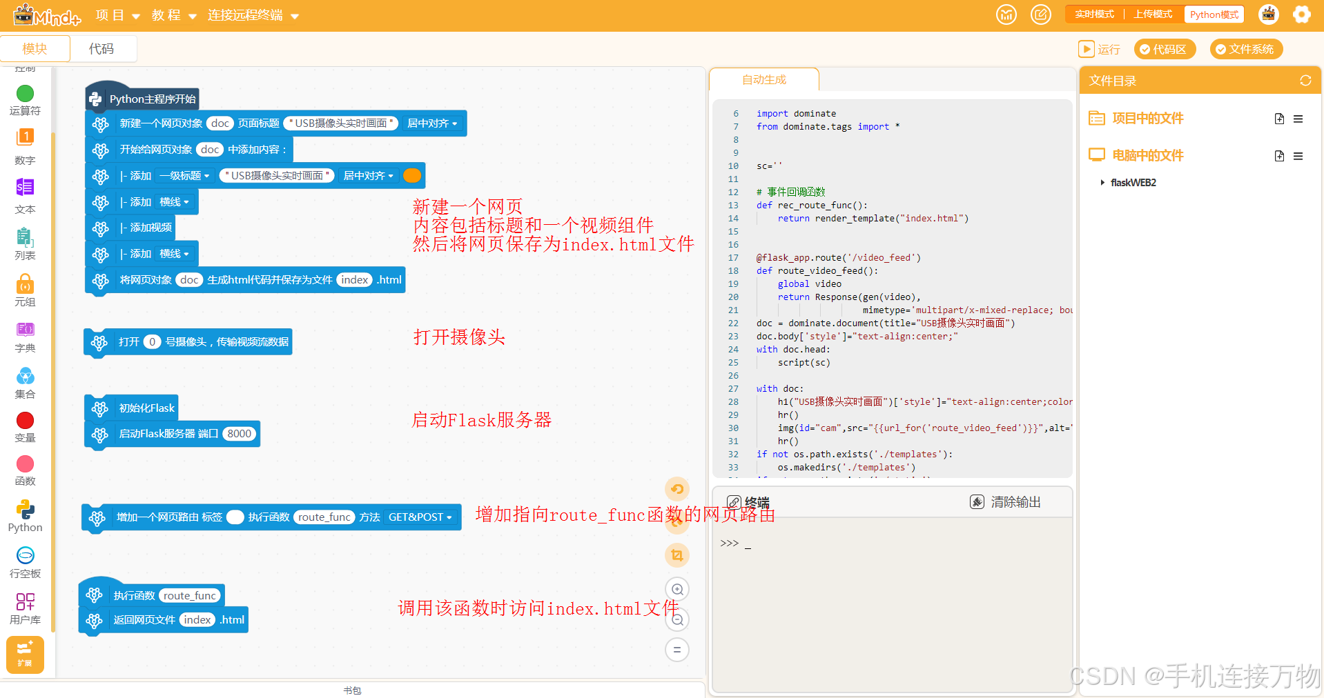The width and height of the screenshot is (1324, 698).
Task: Select the 元组 block category
Action: [25, 290]
